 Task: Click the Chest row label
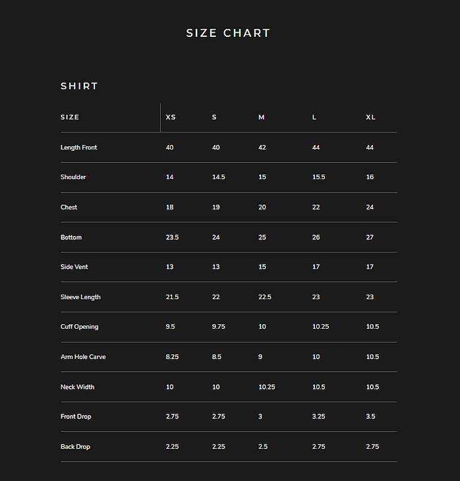(x=69, y=208)
